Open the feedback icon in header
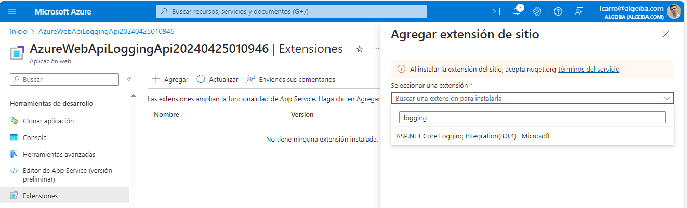The height and width of the screenshot is (208, 687). tap(579, 11)
